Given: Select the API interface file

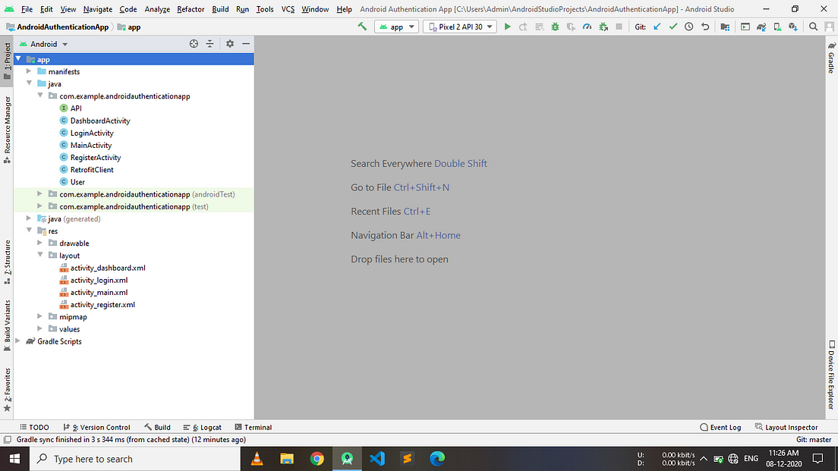Looking at the screenshot, I should [76, 108].
